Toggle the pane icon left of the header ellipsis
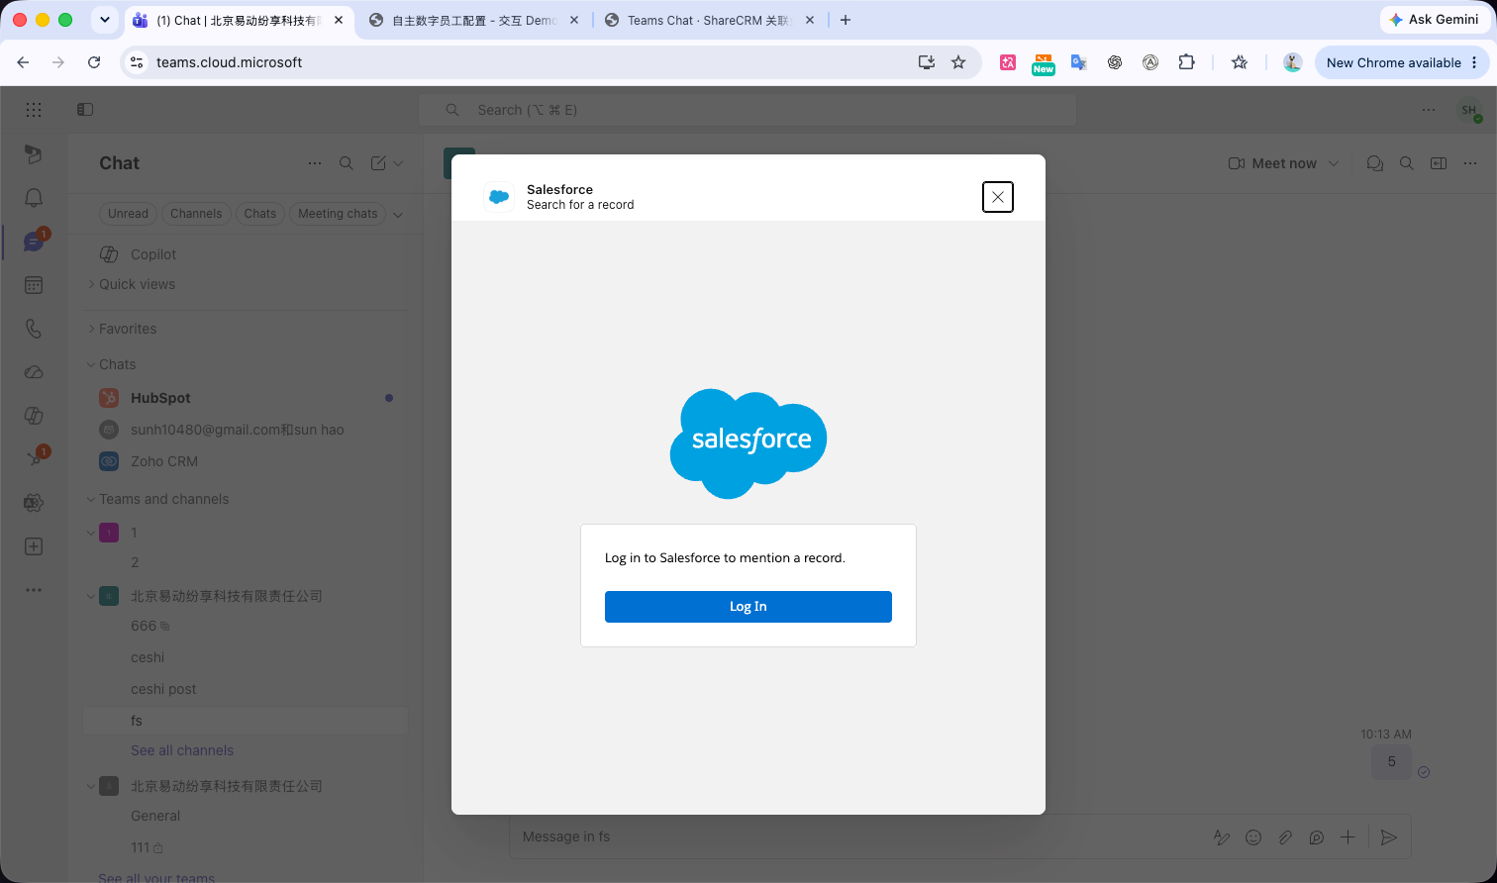The height and width of the screenshot is (883, 1497). (1439, 163)
